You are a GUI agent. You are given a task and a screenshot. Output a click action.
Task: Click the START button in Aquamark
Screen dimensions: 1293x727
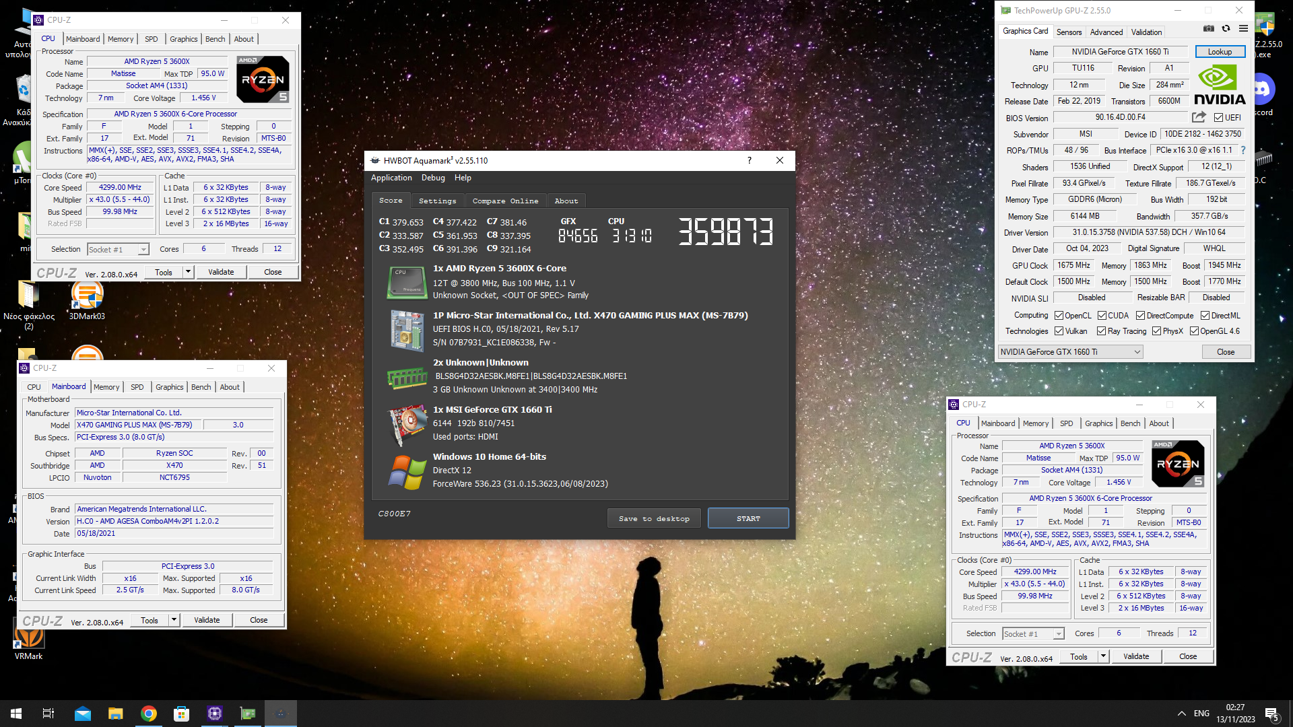click(748, 518)
